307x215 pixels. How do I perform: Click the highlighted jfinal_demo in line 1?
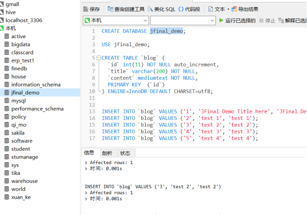(166, 31)
